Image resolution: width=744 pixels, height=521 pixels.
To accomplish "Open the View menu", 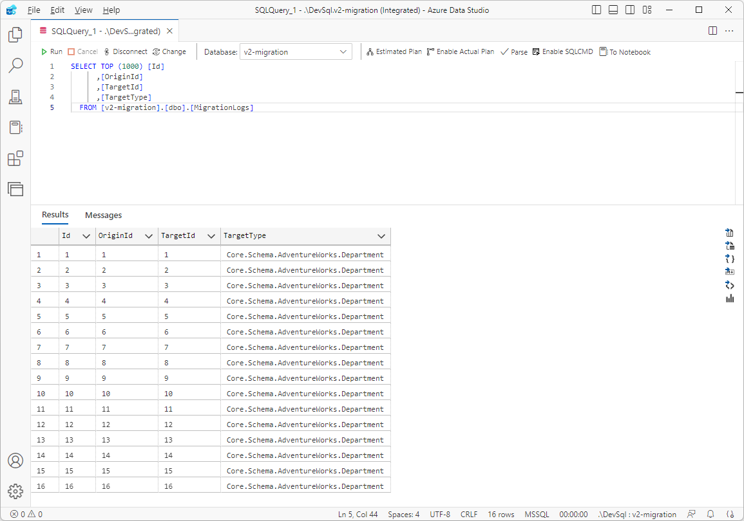I will [x=84, y=10].
